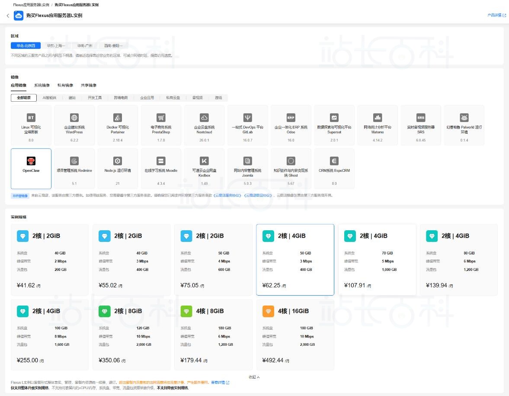Filter images by 游戏
509x396 pixels.
[218, 98]
